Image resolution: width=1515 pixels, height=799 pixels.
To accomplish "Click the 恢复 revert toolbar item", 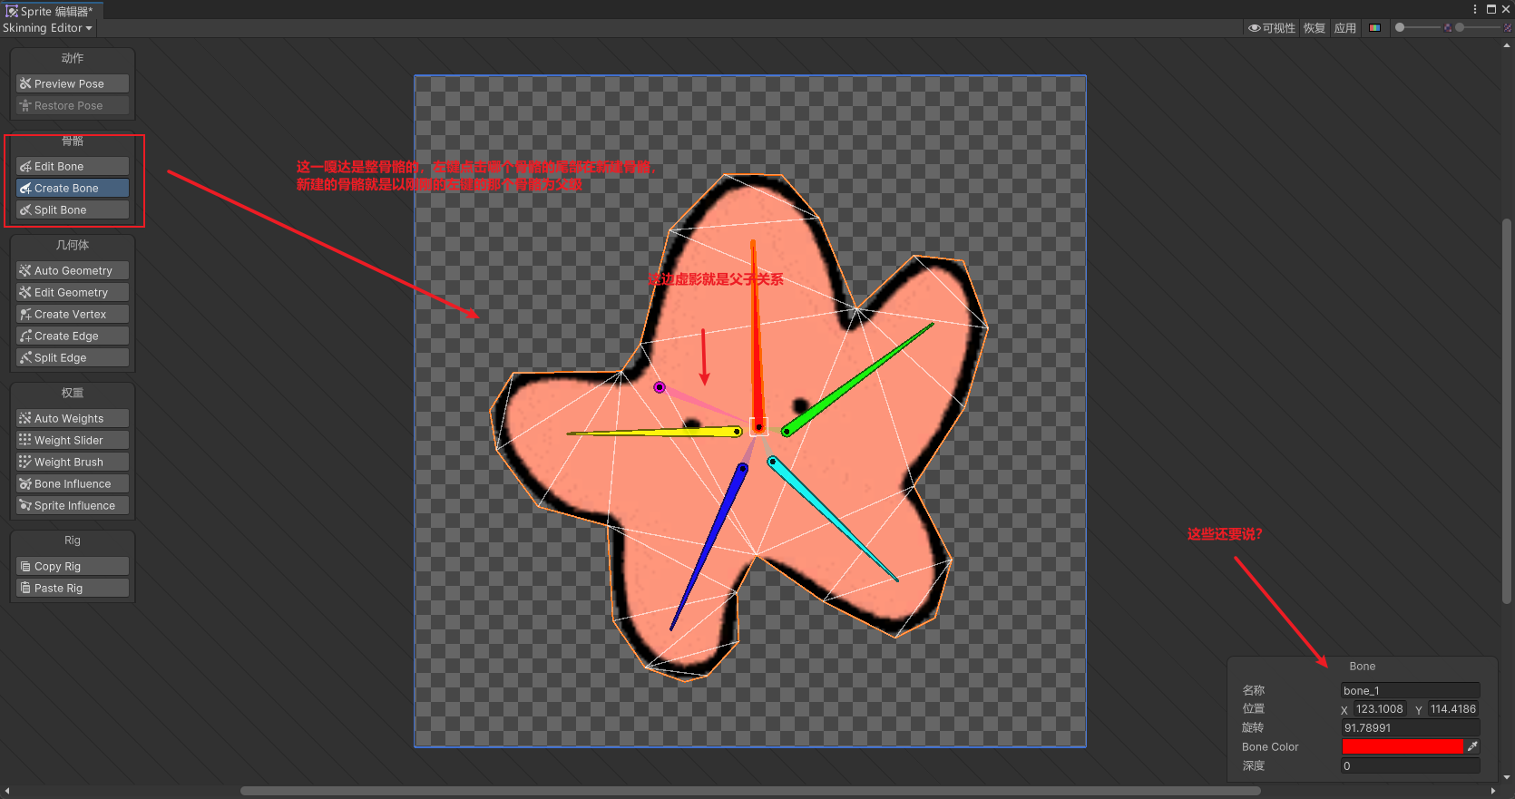I will click(1315, 28).
